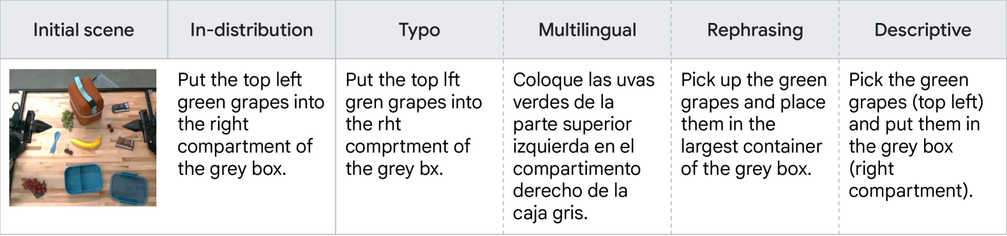Click the Descriptive column header
Image resolution: width=1007 pixels, height=236 pixels.
coord(923,30)
